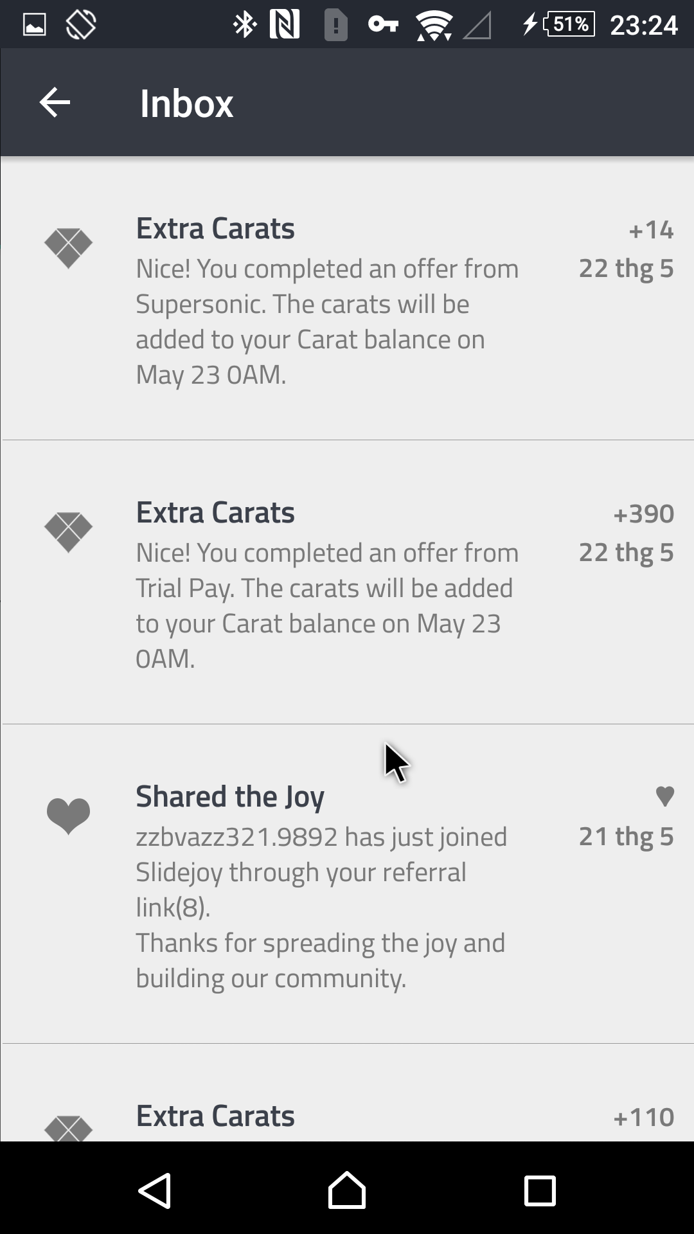
Task: Tap the +110 carats amount
Action: point(643,1118)
